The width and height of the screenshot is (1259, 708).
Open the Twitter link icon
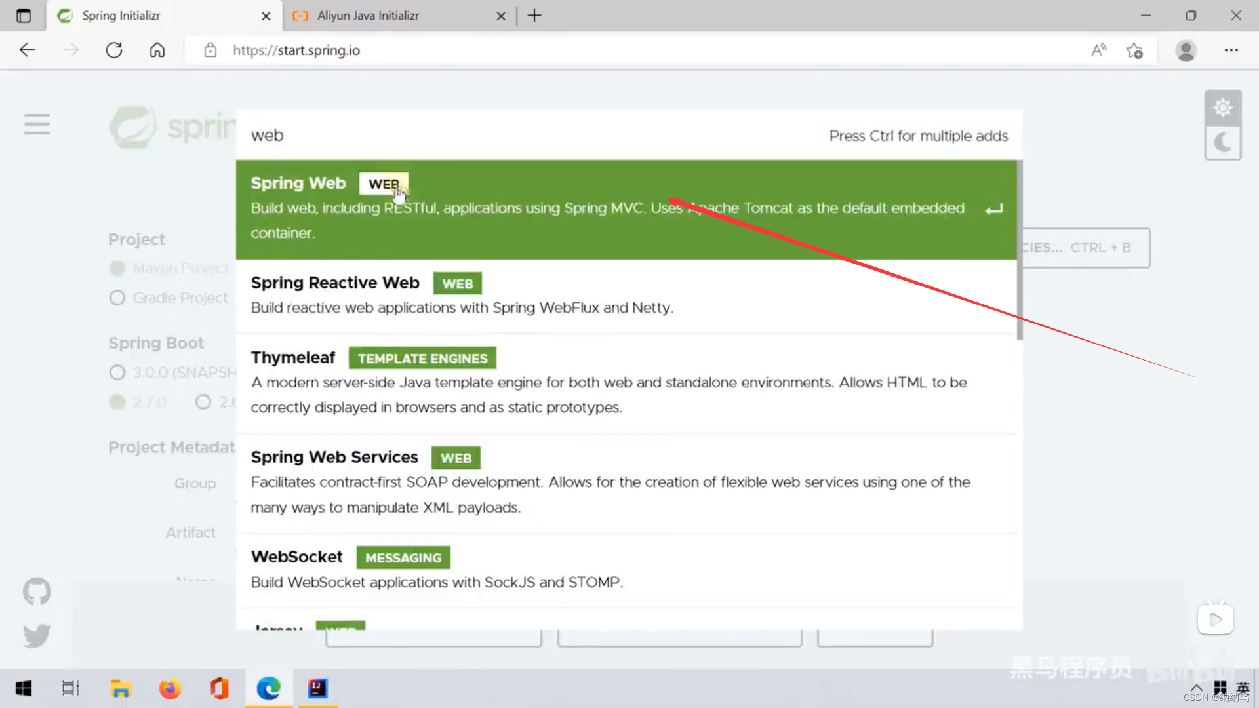37,635
